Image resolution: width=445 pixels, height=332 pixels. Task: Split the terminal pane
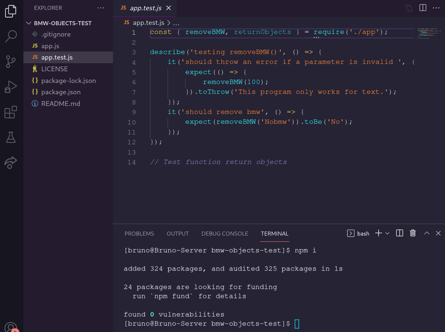coord(400,233)
